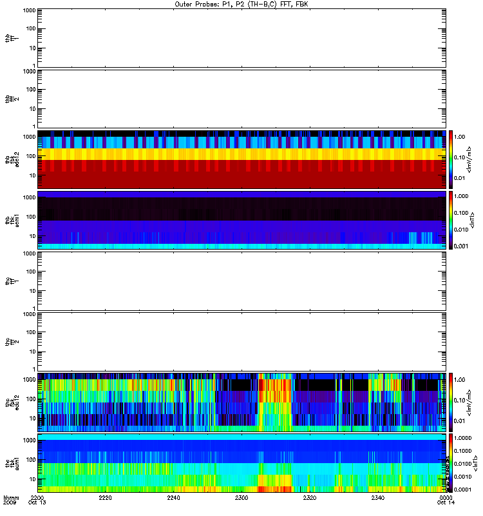
Task: Click the '2320' time axis label
Action: (x=310, y=497)
